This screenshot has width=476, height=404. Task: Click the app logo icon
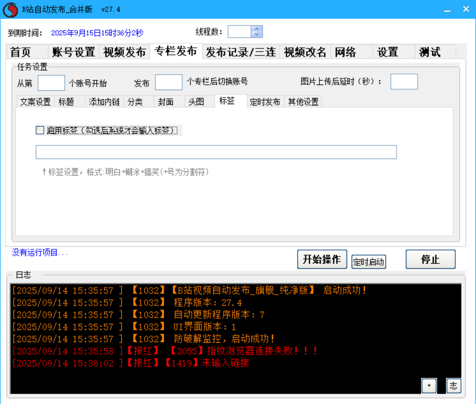tap(11, 9)
